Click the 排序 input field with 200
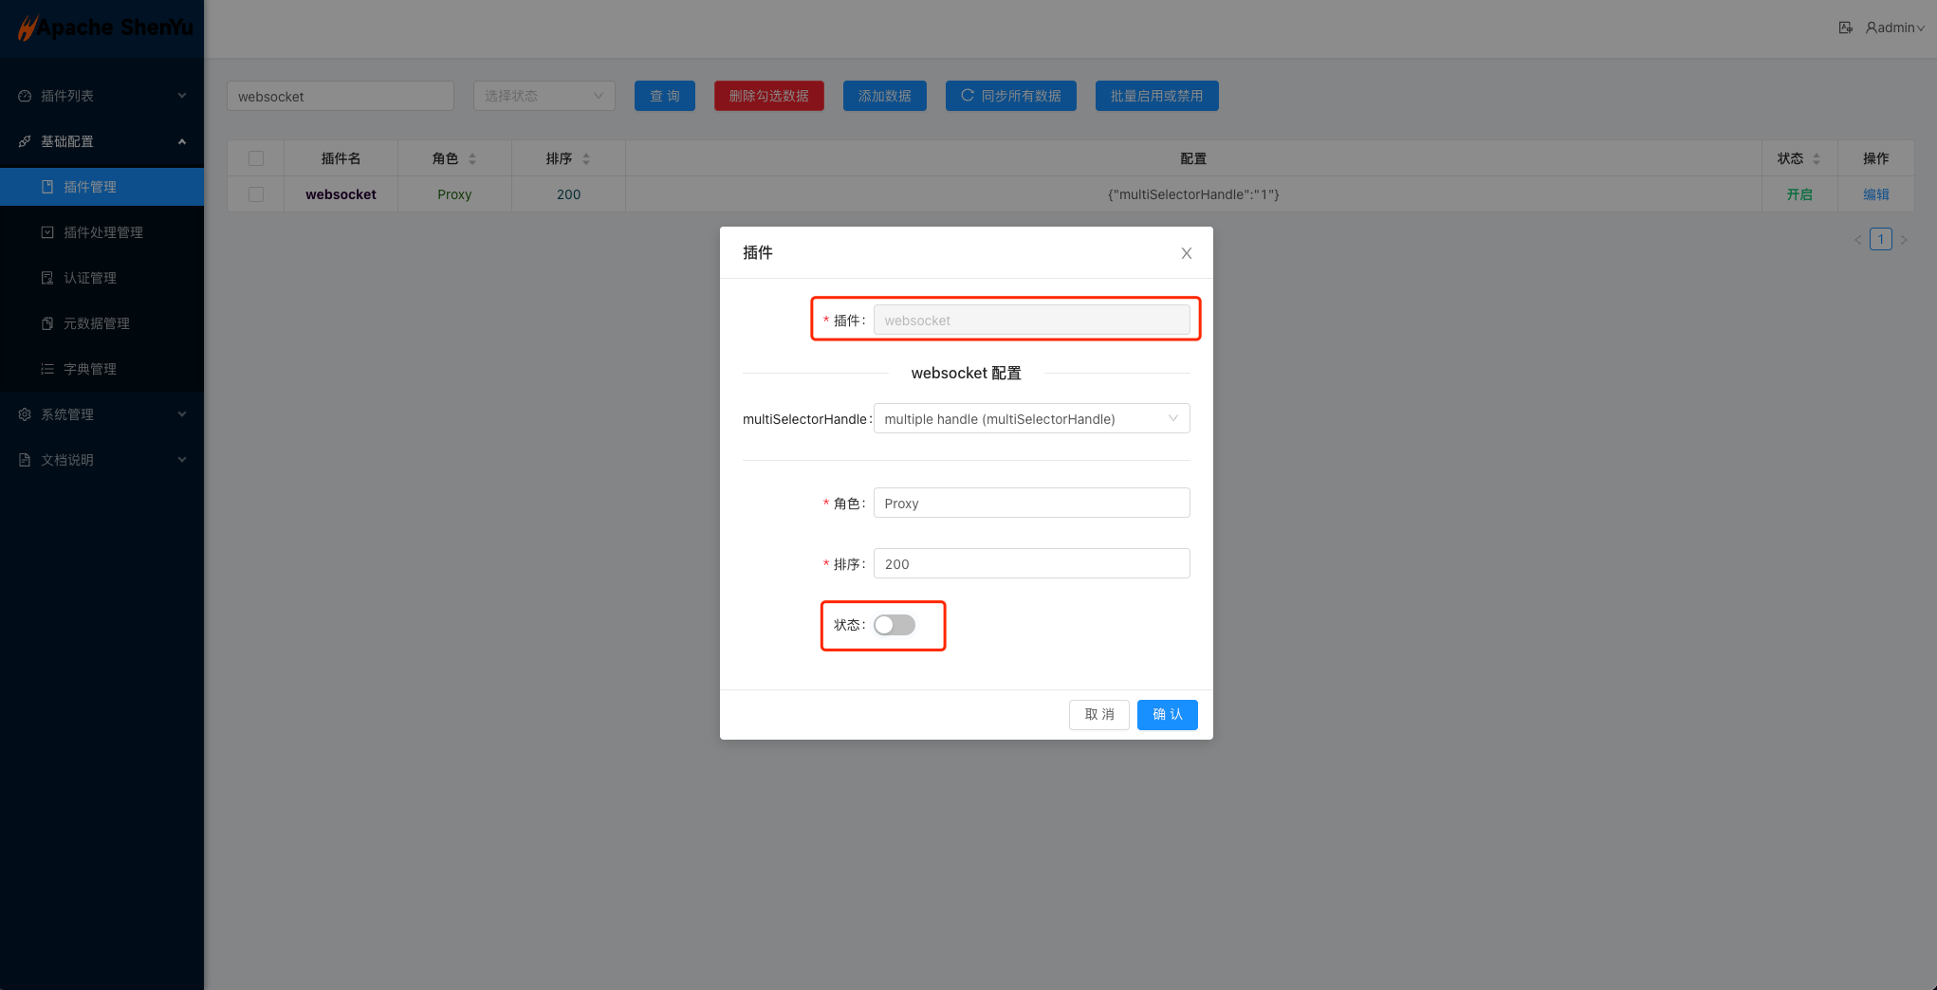 (x=1031, y=564)
